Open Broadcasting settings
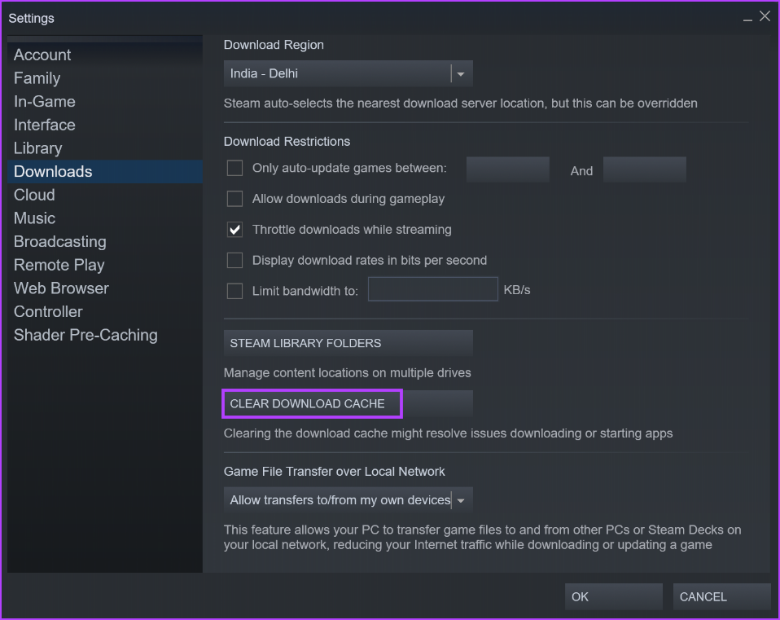Viewport: 780px width, 620px height. 59,241
